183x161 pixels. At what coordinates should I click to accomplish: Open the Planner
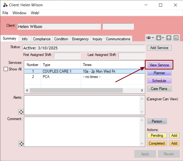159,73
